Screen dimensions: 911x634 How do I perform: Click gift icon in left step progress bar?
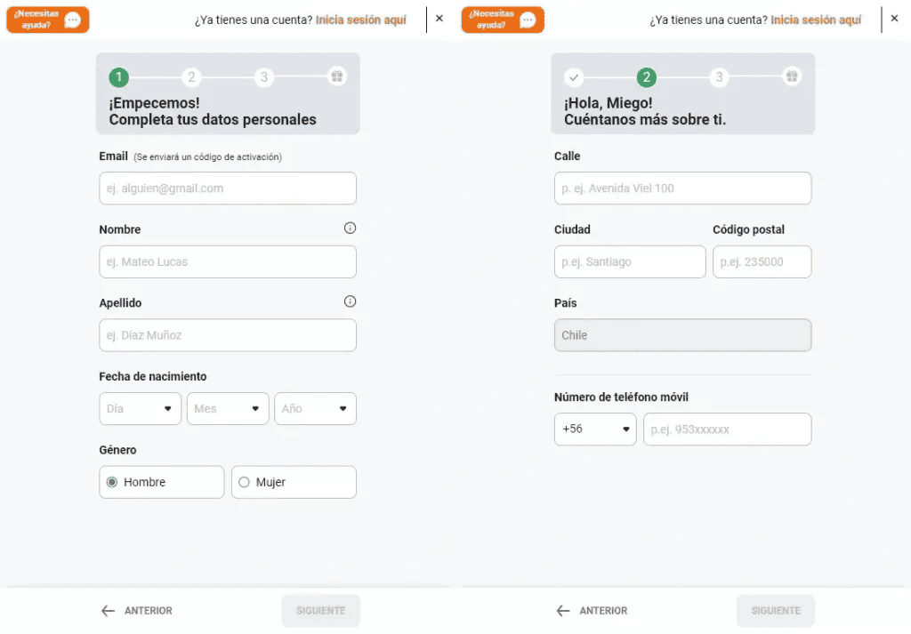(x=337, y=76)
